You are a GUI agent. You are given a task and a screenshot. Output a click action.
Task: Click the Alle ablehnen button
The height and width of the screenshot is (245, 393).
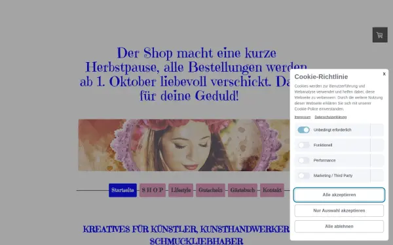coord(339,226)
